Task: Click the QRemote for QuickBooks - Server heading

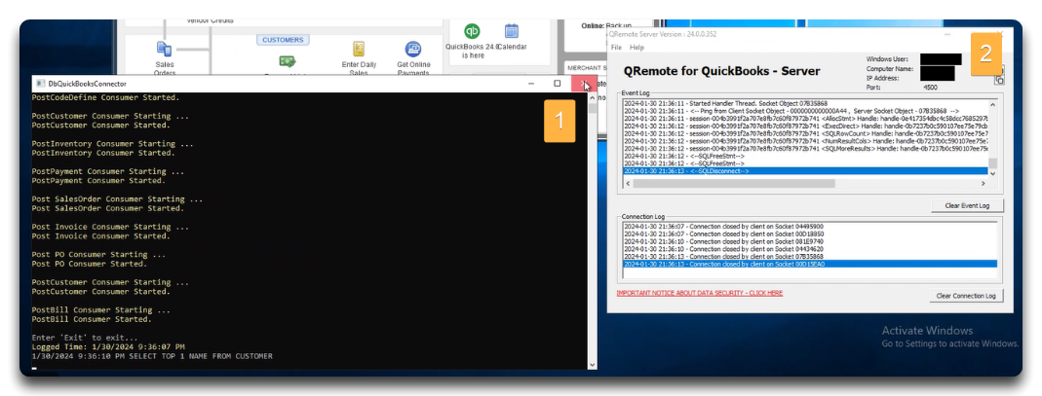Action: [x=721, y=71]
